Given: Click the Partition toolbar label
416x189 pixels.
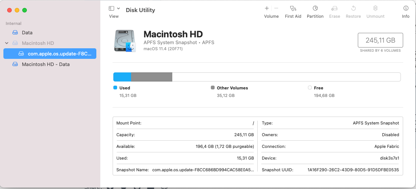Looking at the screenshot, I should pyautogui.click(x=315, y=16).
